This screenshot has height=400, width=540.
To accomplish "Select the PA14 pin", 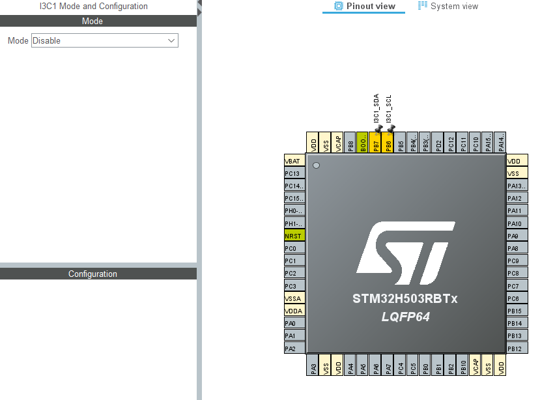I will [x=500, y=142].
